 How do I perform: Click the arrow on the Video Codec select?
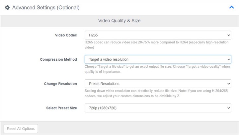228,35
